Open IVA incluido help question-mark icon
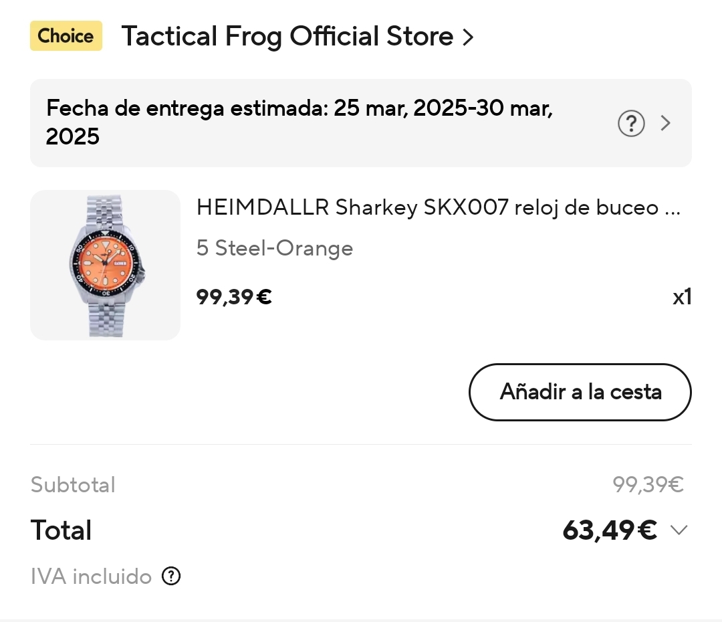The width and height of the screenshot is (722, 622). click(x=172, y=576)
